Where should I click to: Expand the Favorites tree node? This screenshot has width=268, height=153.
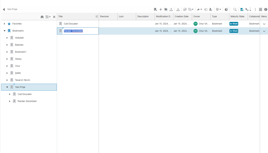click(4, 24)
